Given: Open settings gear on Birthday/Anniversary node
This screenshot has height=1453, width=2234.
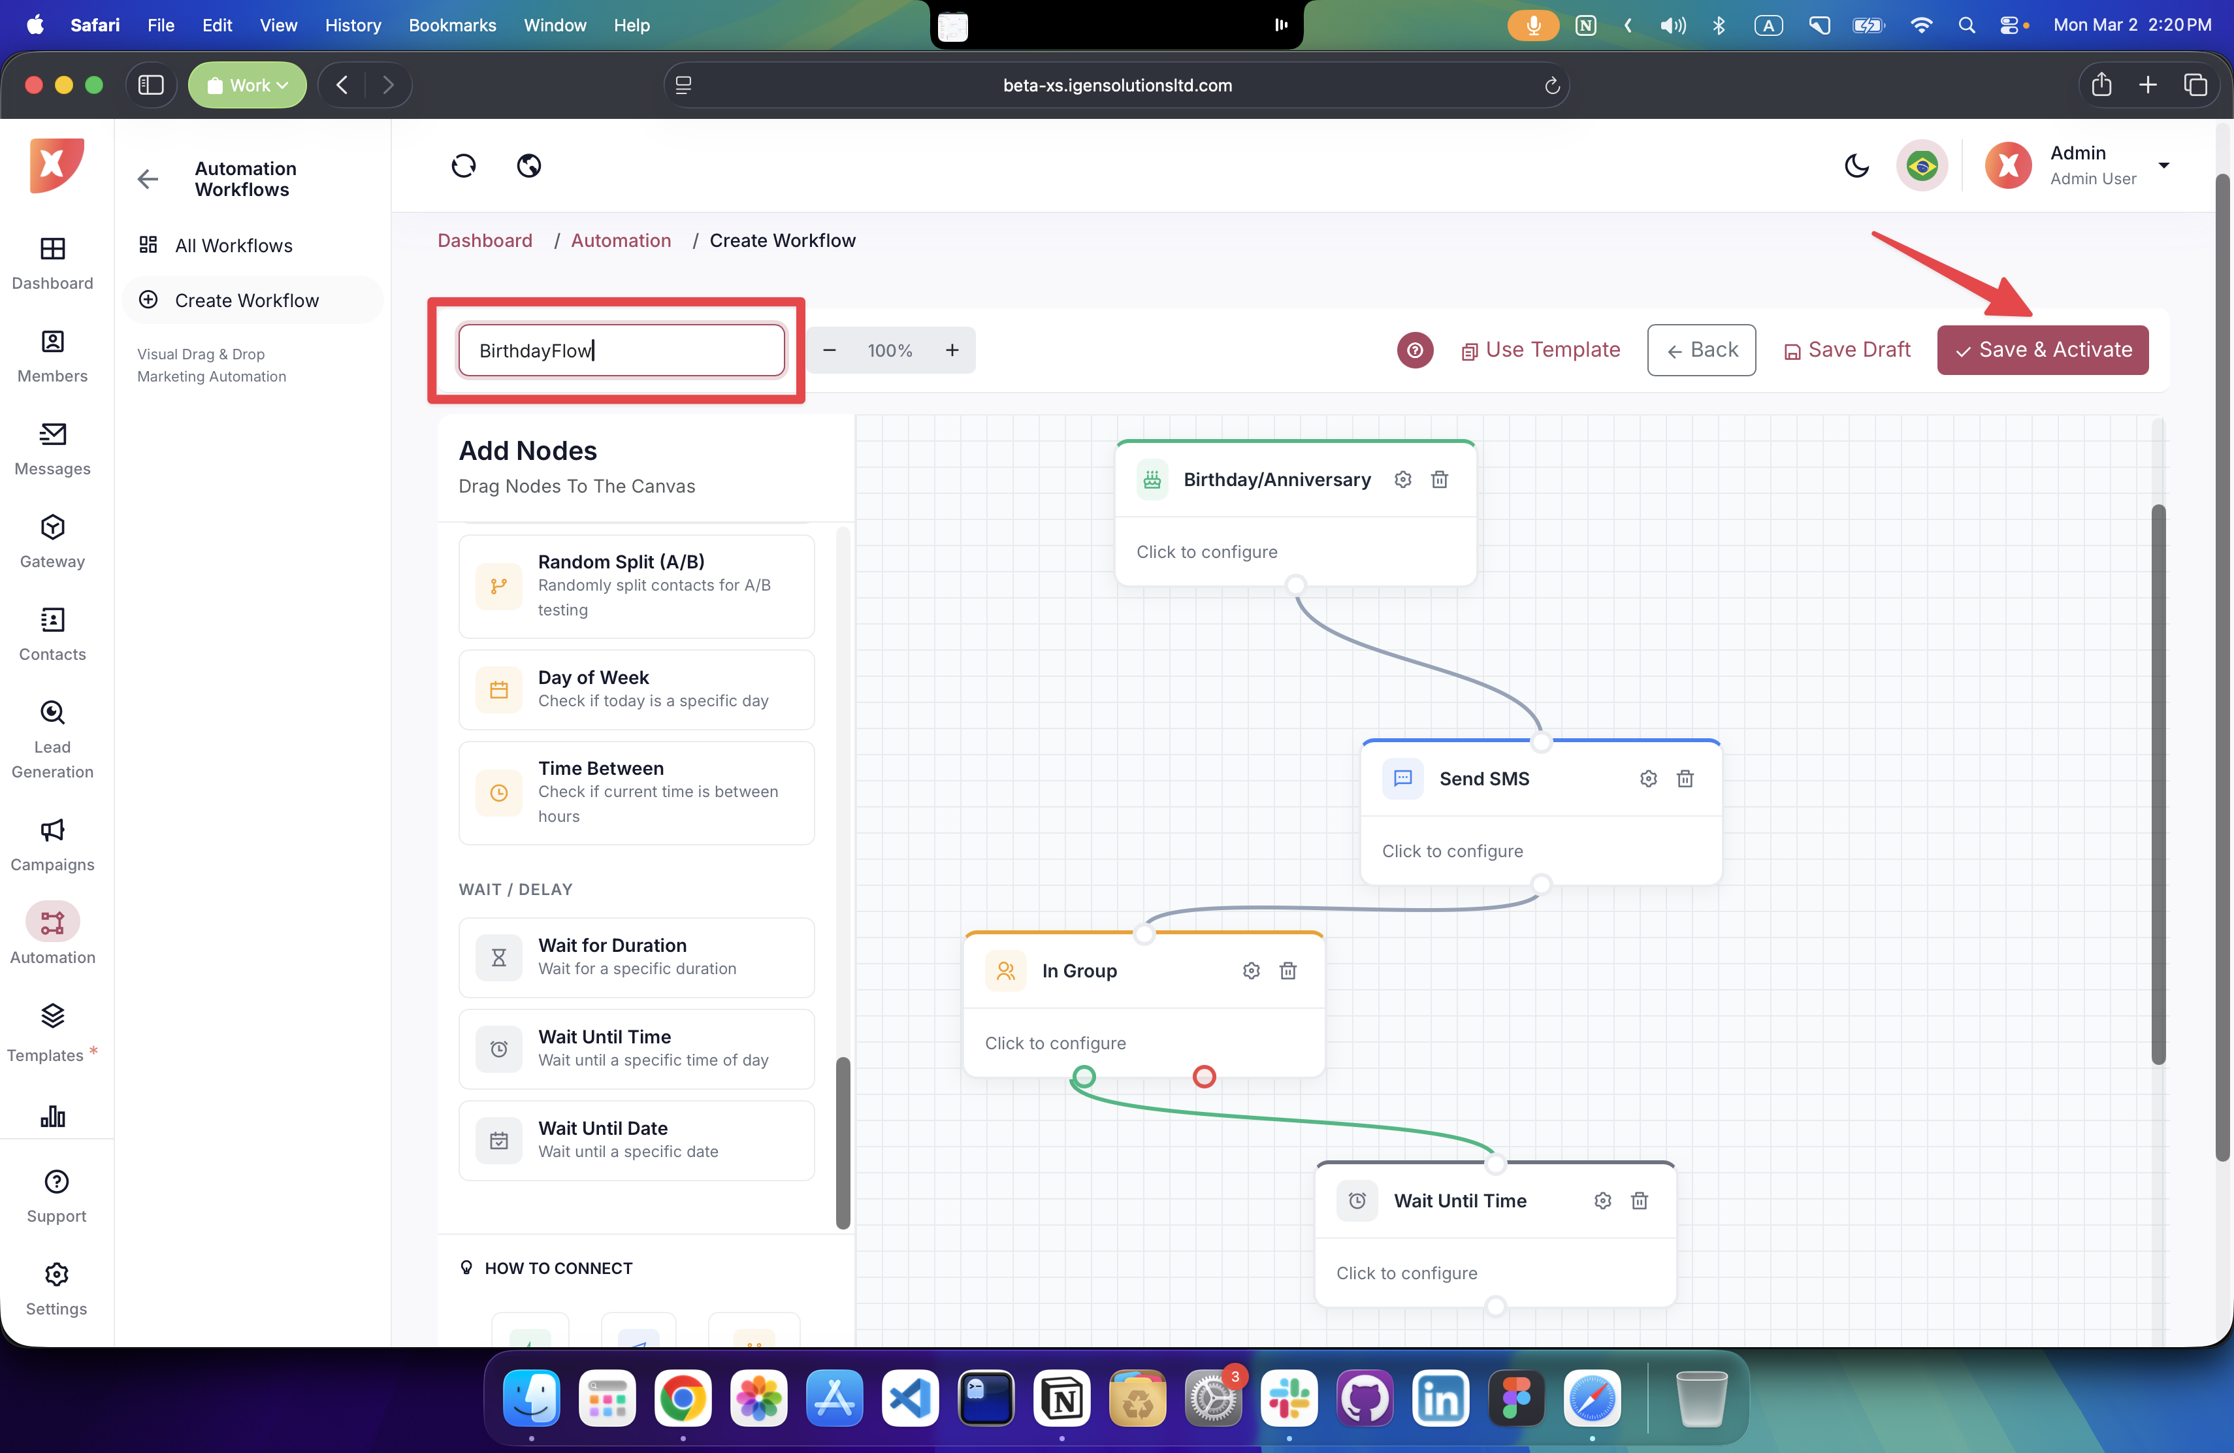Looking at the screenshot, I should click(1402, 480).
